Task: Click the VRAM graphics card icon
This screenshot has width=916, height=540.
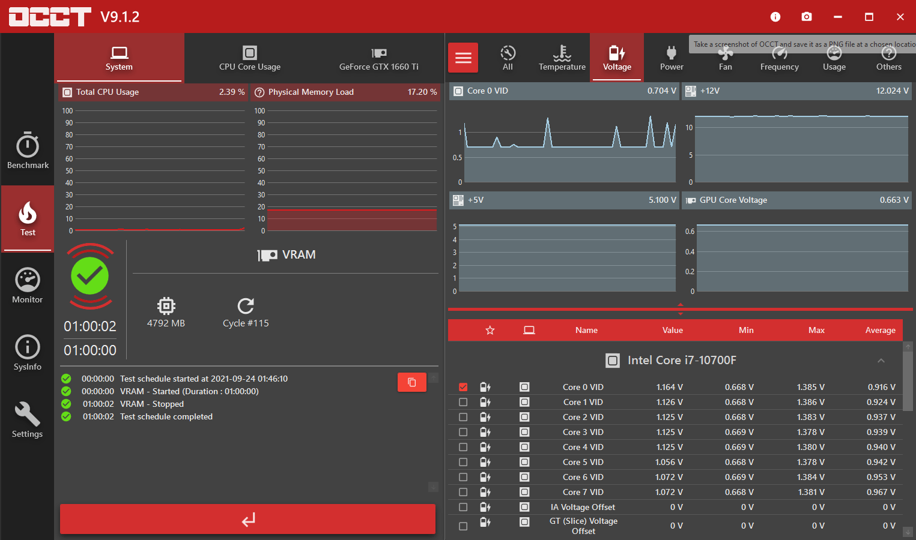Action: (x=267, y=255)
